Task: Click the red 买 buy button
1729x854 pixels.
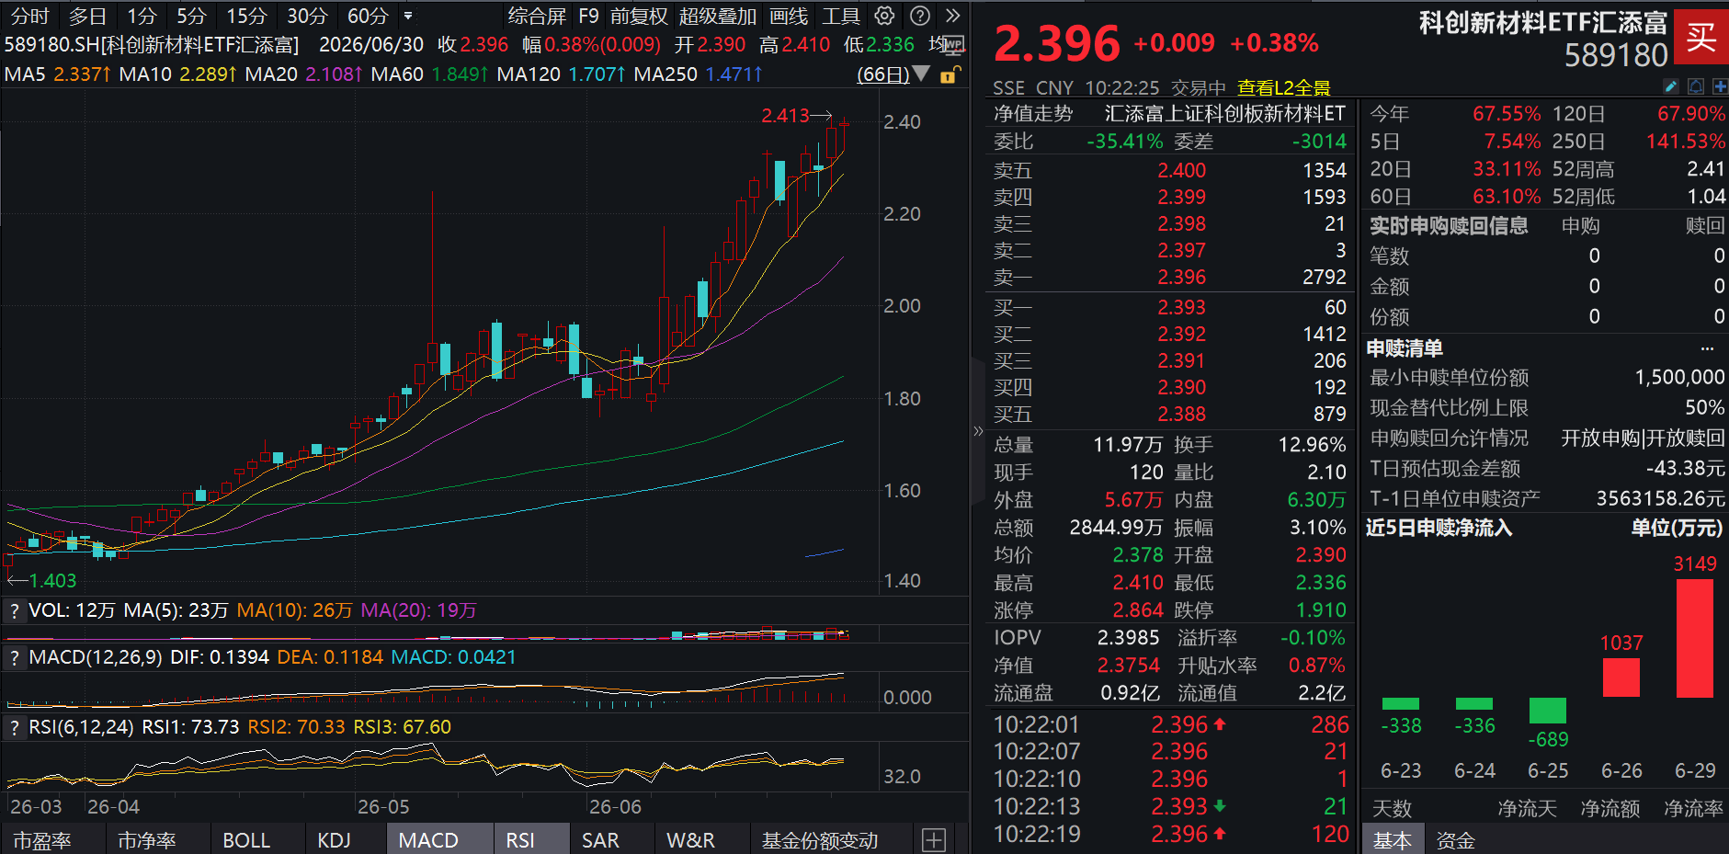Action: click(x=1701, y=37)
